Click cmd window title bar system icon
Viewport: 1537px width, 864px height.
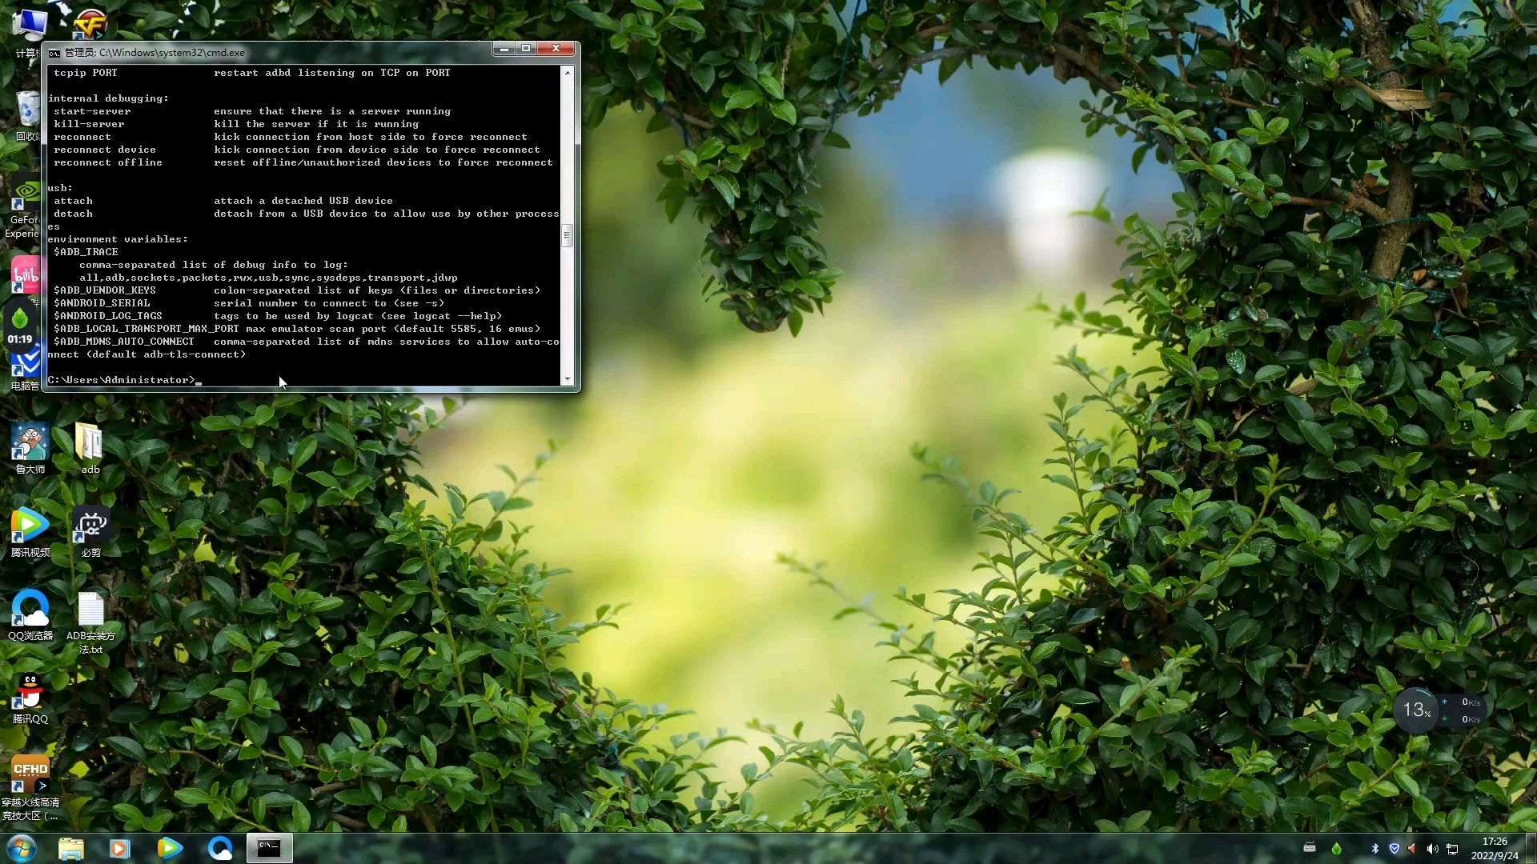(x=54, y=53)
